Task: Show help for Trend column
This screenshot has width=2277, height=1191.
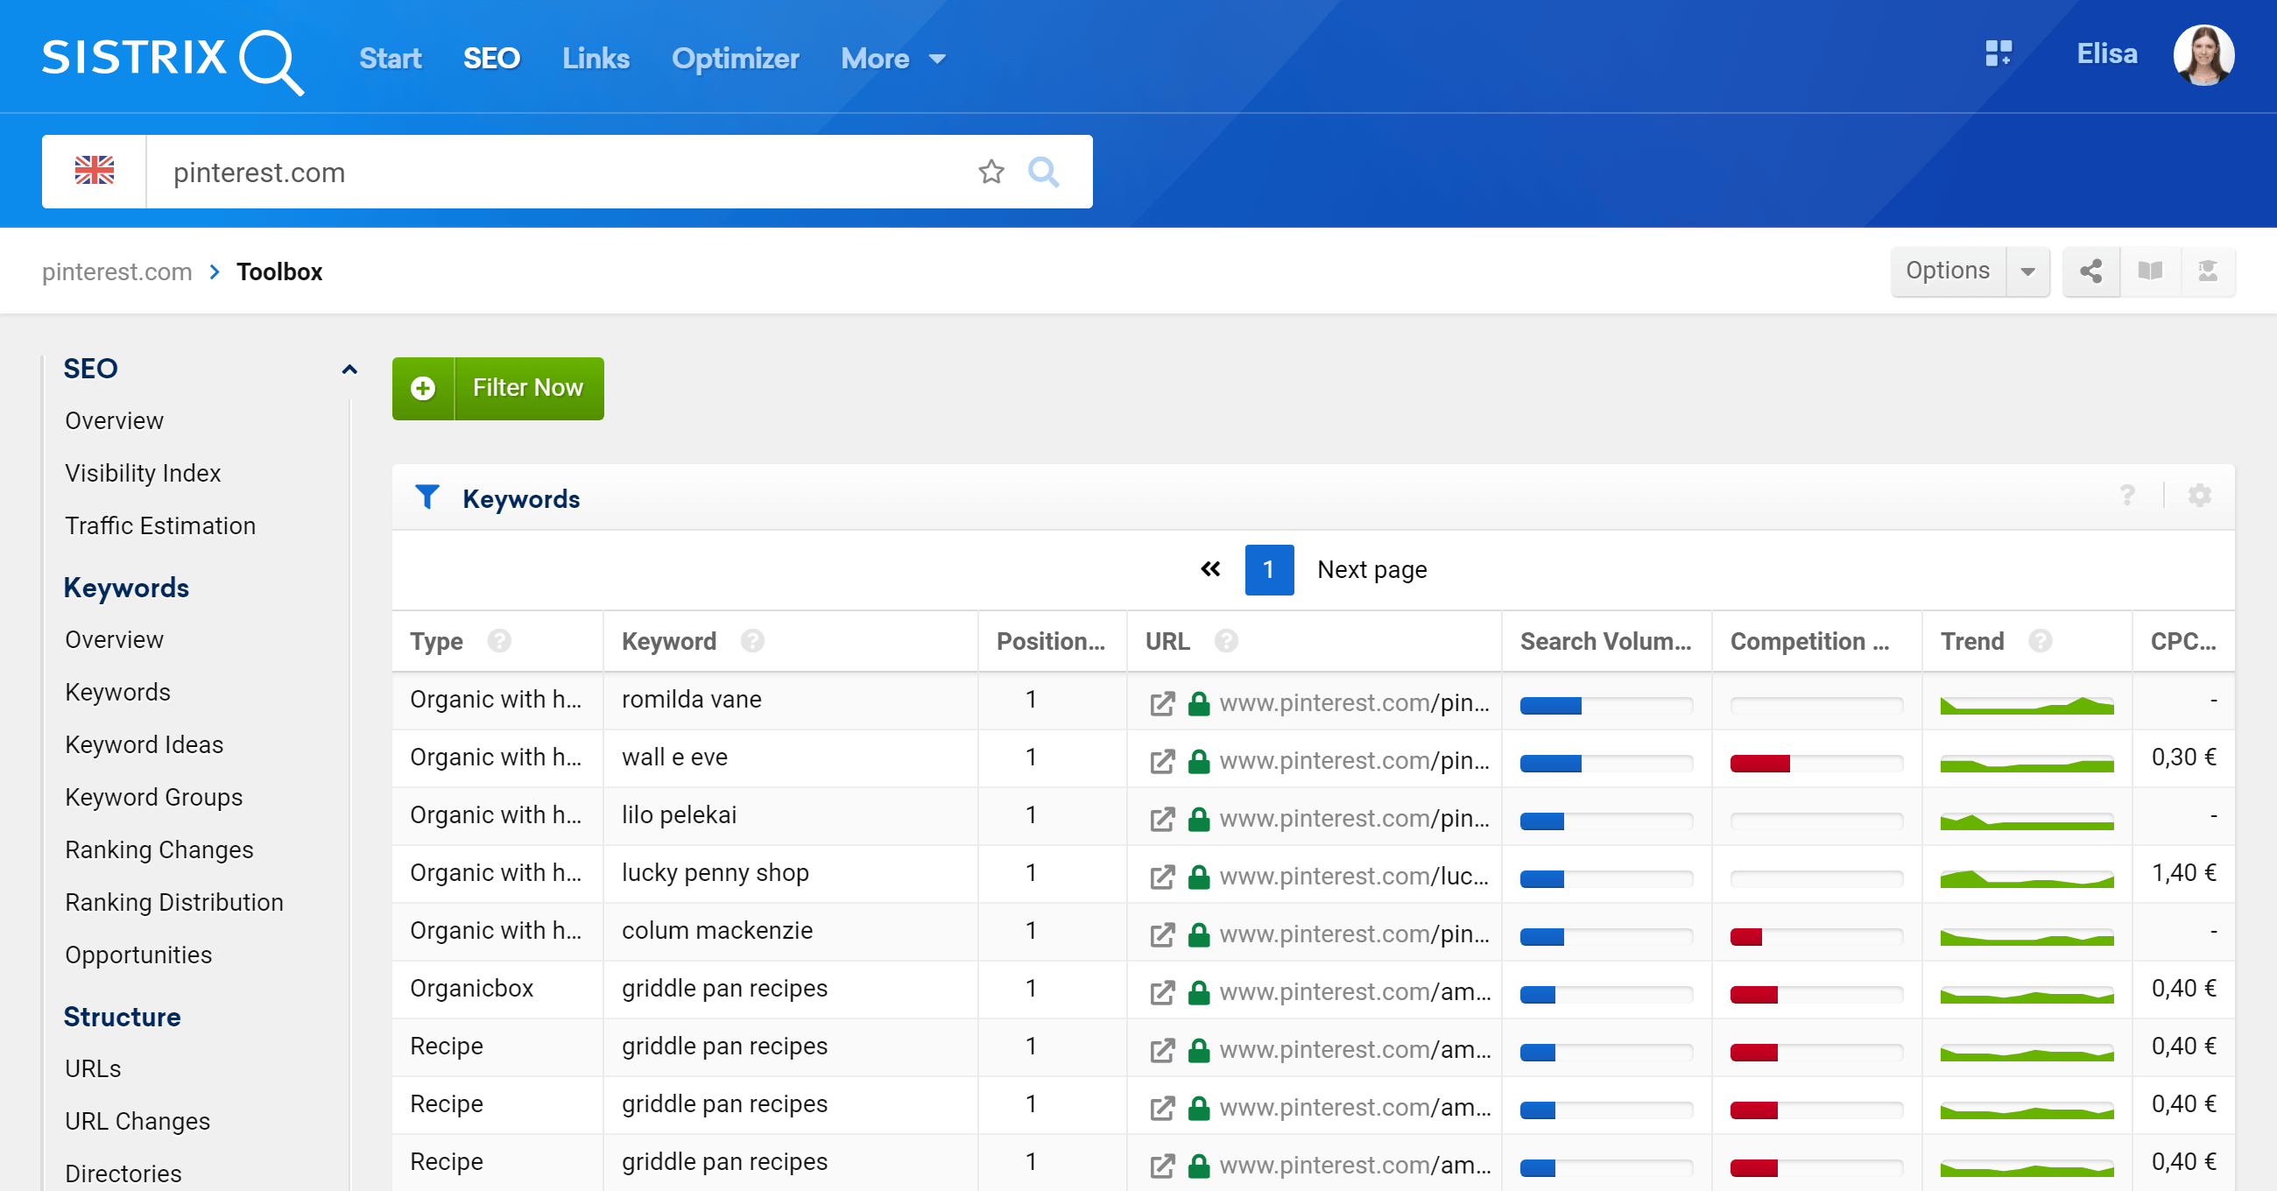Action: [x=2041, y=640]
